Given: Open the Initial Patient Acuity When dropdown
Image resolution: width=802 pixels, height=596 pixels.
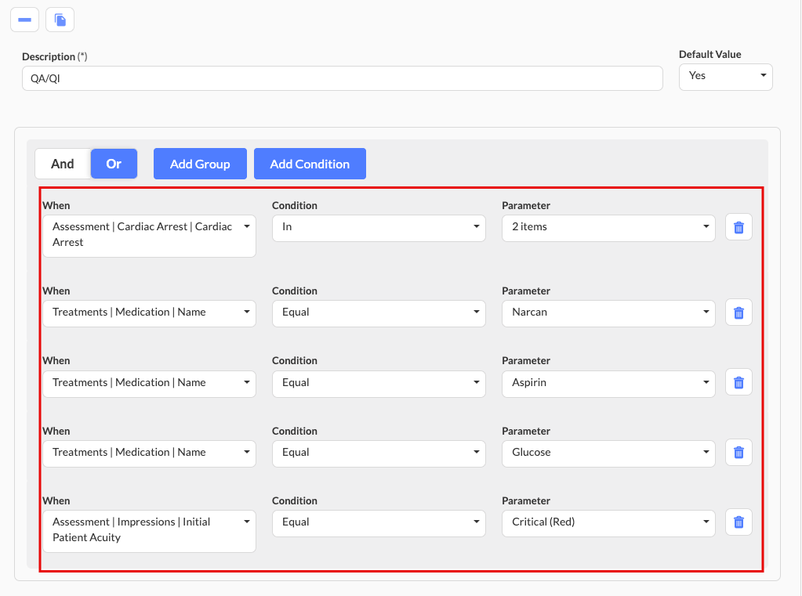Looking at the screenshot, I should (x=149, y=530).
